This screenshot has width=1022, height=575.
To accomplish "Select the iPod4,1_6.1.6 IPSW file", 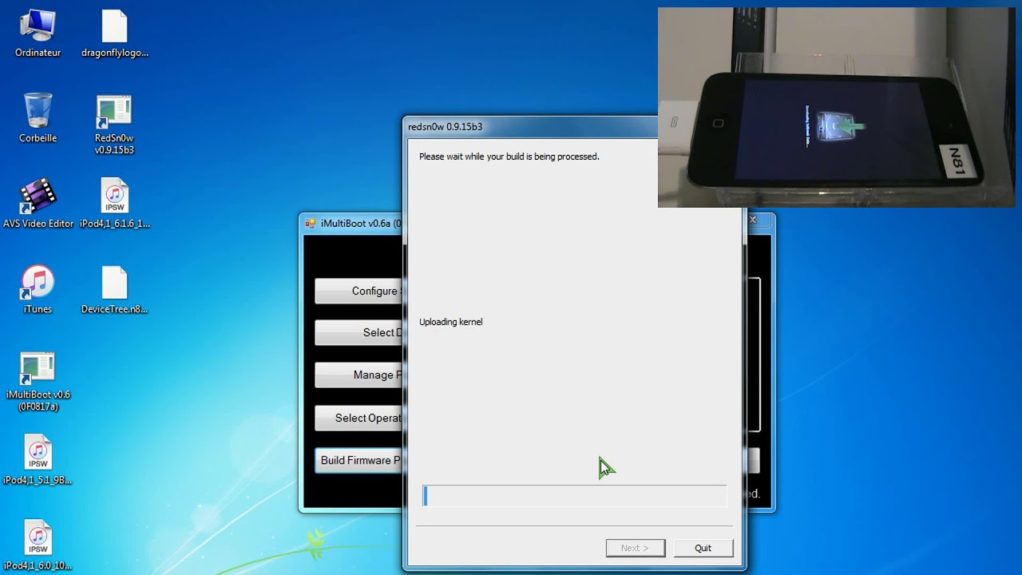I will point(115,204).
